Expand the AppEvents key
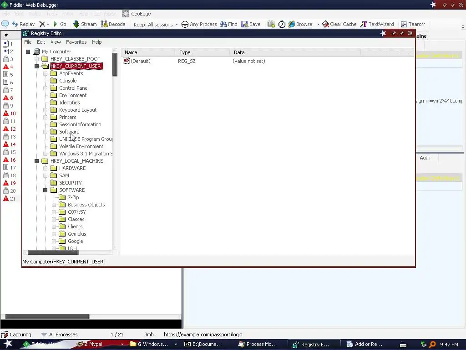Screen dimensions: 466x350 pos(45,73)
